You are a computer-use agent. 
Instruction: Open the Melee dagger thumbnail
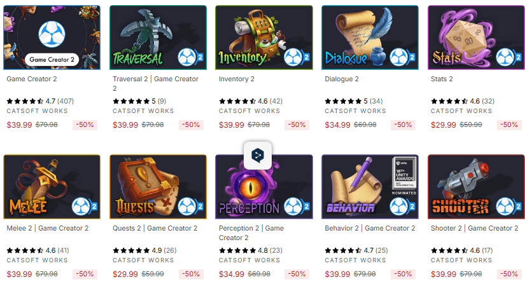click(x=52, y=187)
